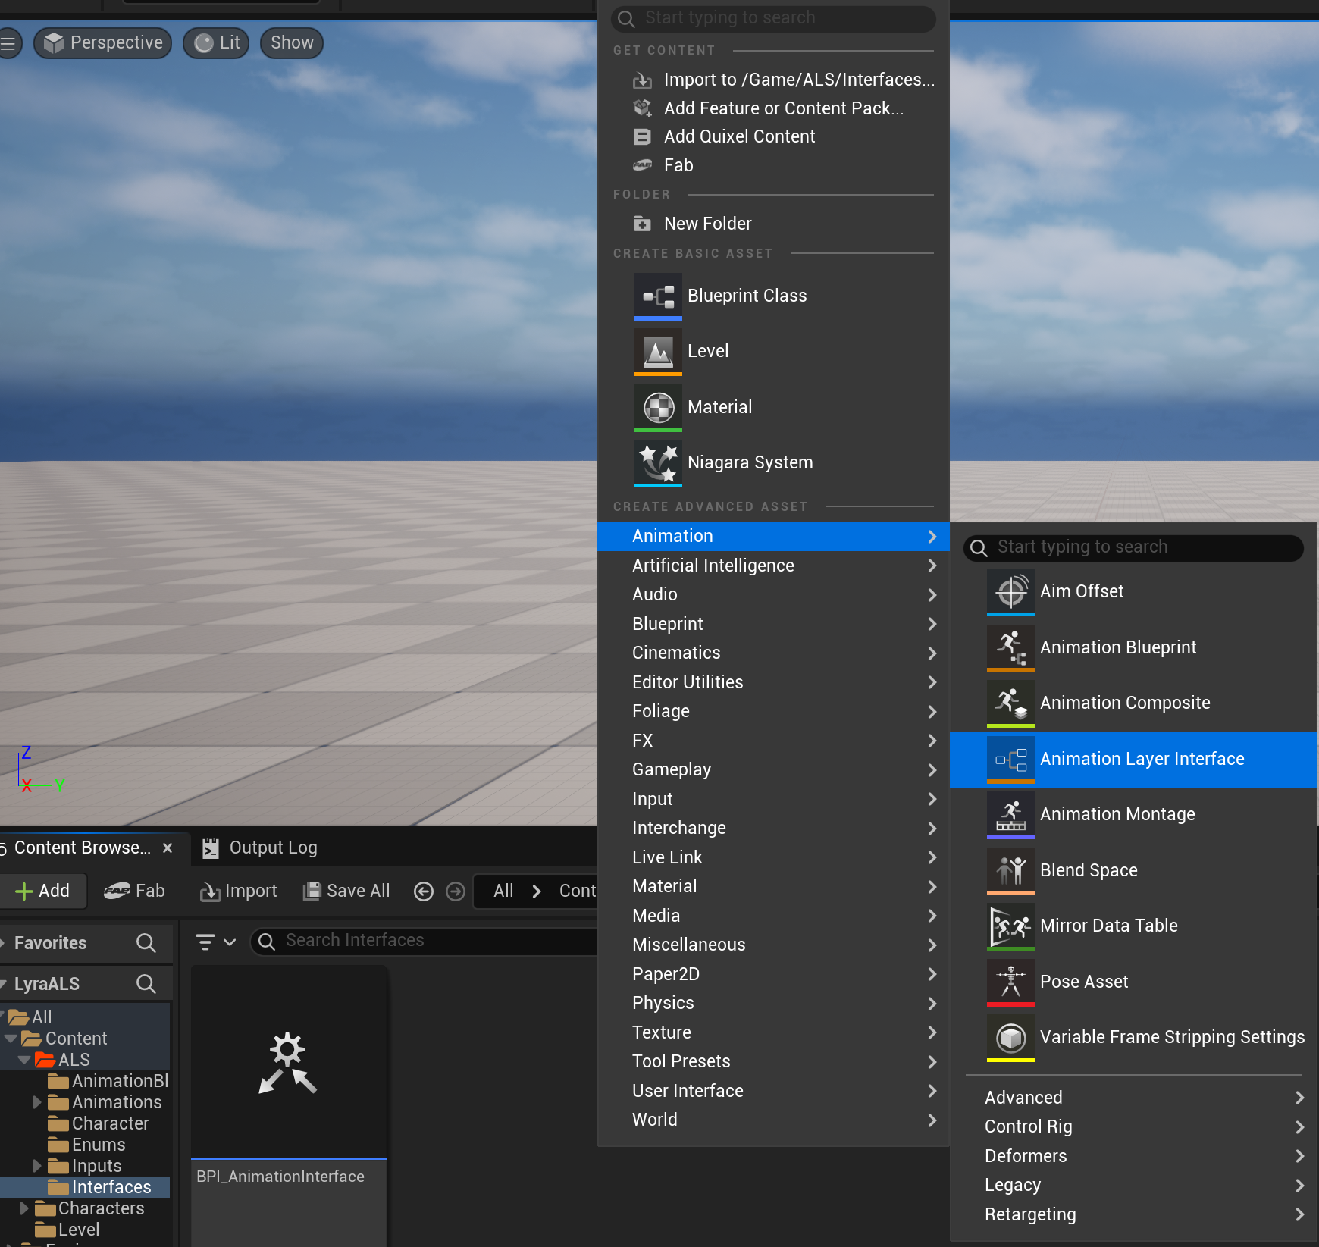The height and width of the screenshot is (1247, 1319).
Task: Expand the Characters folder in tree
Action: point(24,1208)
